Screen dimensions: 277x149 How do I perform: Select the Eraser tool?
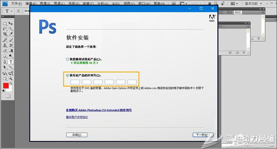pyautogui.click(x=5, y=51)
